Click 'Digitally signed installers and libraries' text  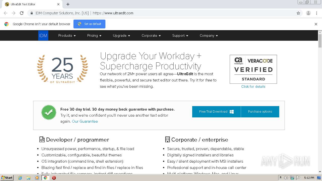click(200, 155)
